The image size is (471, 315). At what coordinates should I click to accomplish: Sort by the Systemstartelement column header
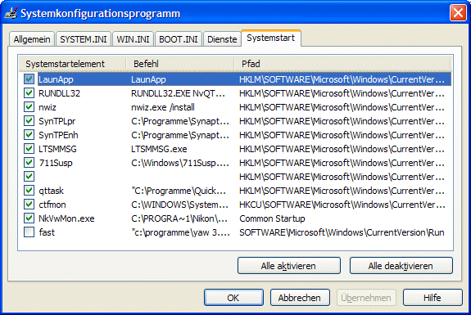tap(72, 64)
